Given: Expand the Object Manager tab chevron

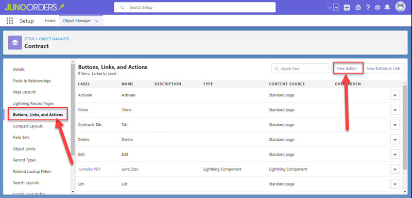Looking at the screenshot, I should click(x=97, y=21).
